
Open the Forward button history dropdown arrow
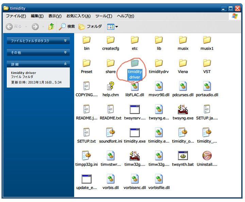click(x=43, y=27)
